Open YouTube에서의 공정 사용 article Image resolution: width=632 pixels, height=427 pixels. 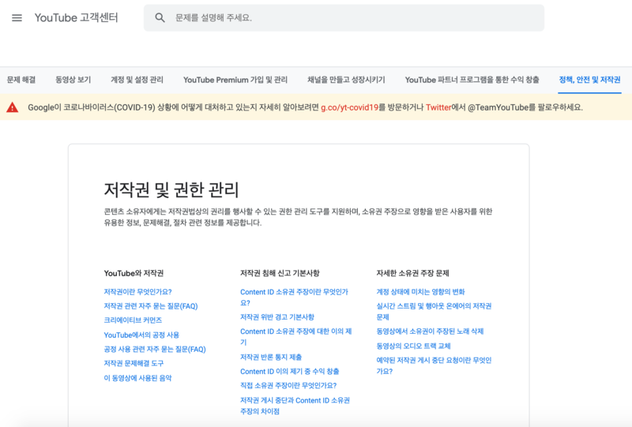[141, 335]
